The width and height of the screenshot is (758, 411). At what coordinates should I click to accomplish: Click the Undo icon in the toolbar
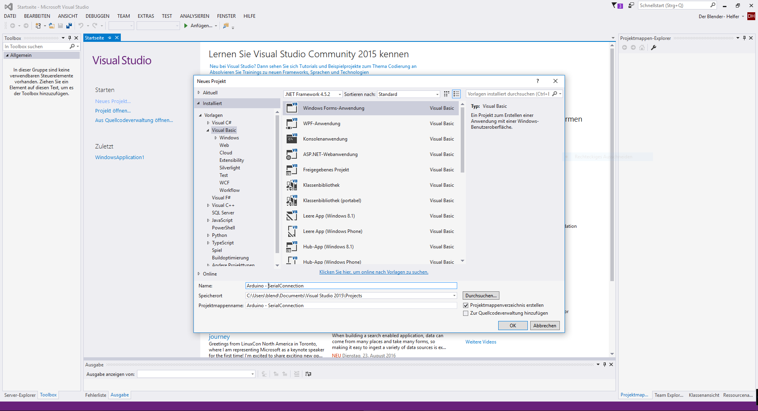click(81, 26)
